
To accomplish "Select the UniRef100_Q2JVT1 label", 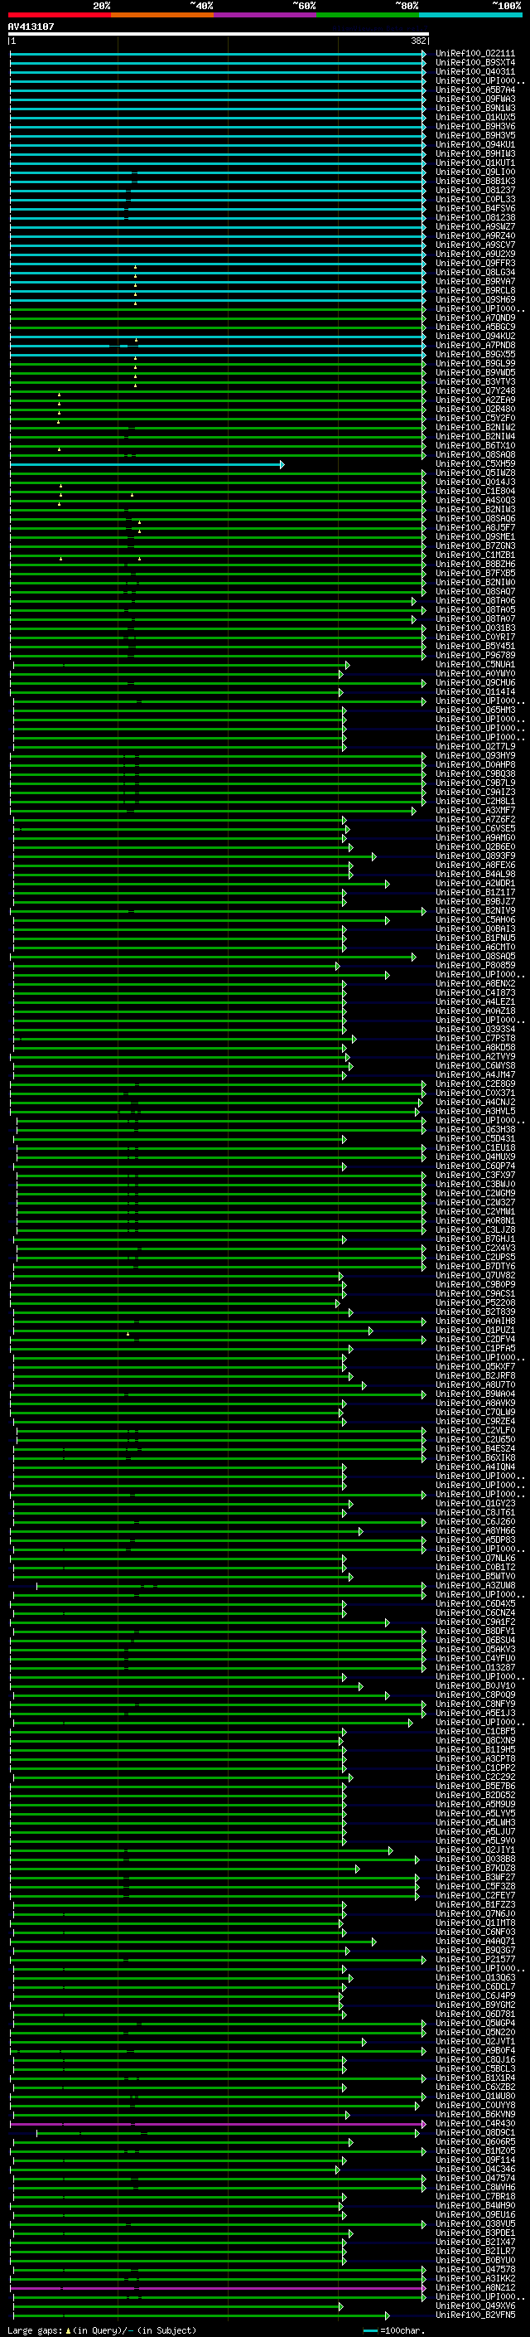I will [475, 2042].
